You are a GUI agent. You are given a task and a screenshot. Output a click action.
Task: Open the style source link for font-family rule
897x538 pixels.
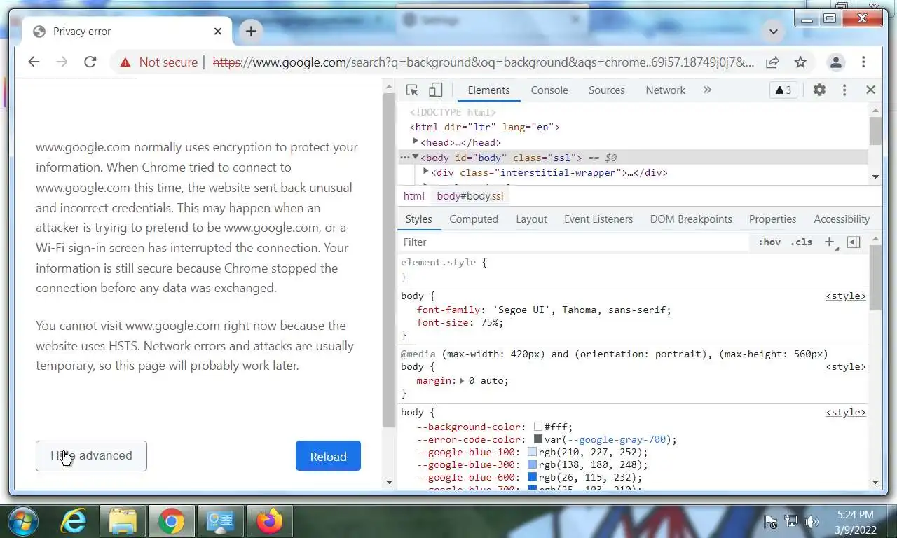point(846,296)
